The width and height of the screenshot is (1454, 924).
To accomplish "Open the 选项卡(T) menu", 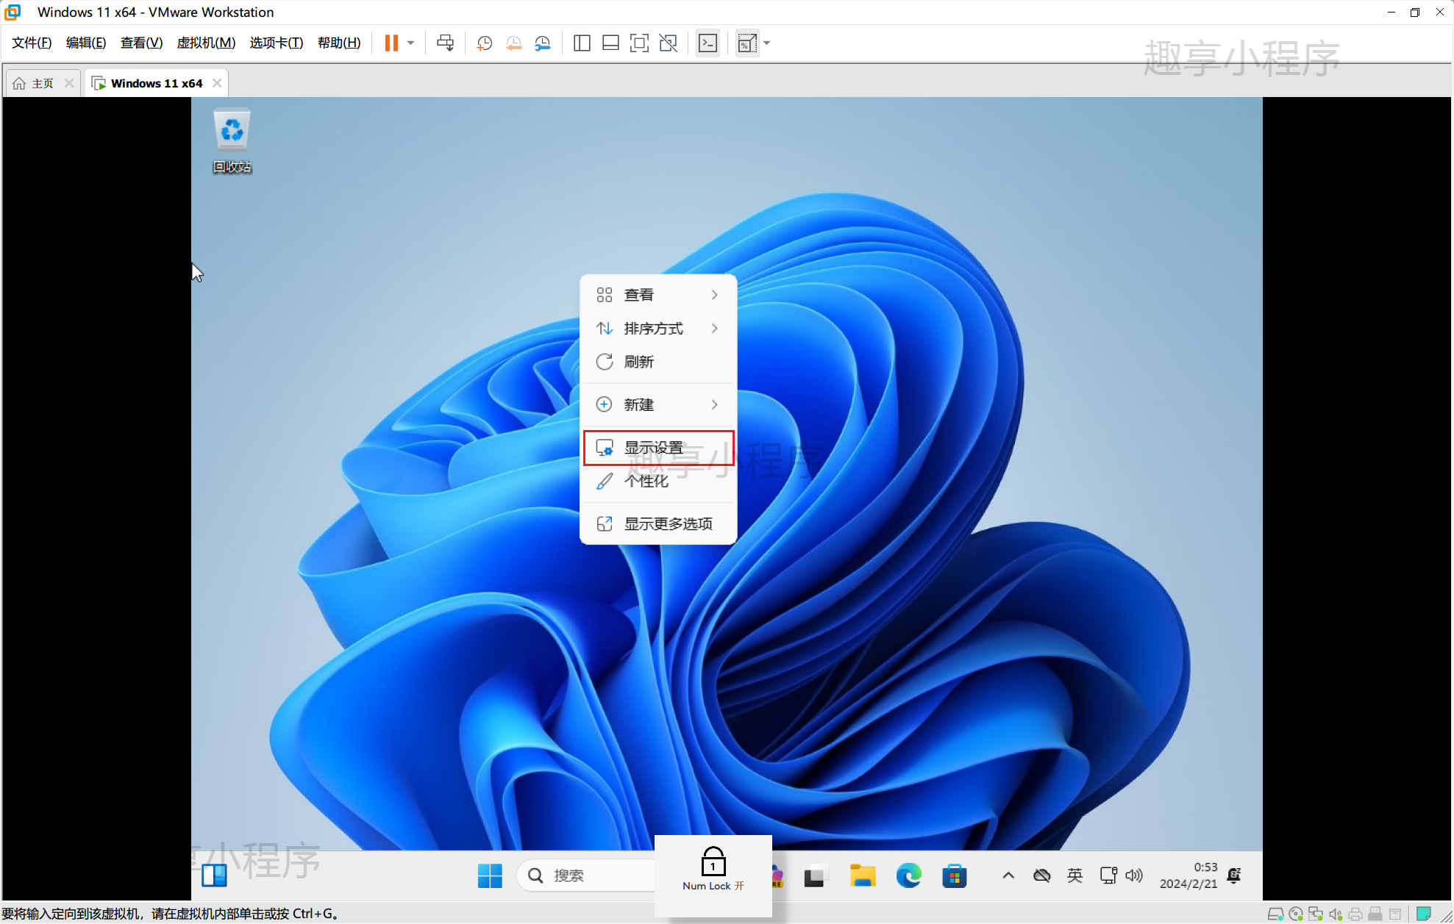I will coord(277,43).
